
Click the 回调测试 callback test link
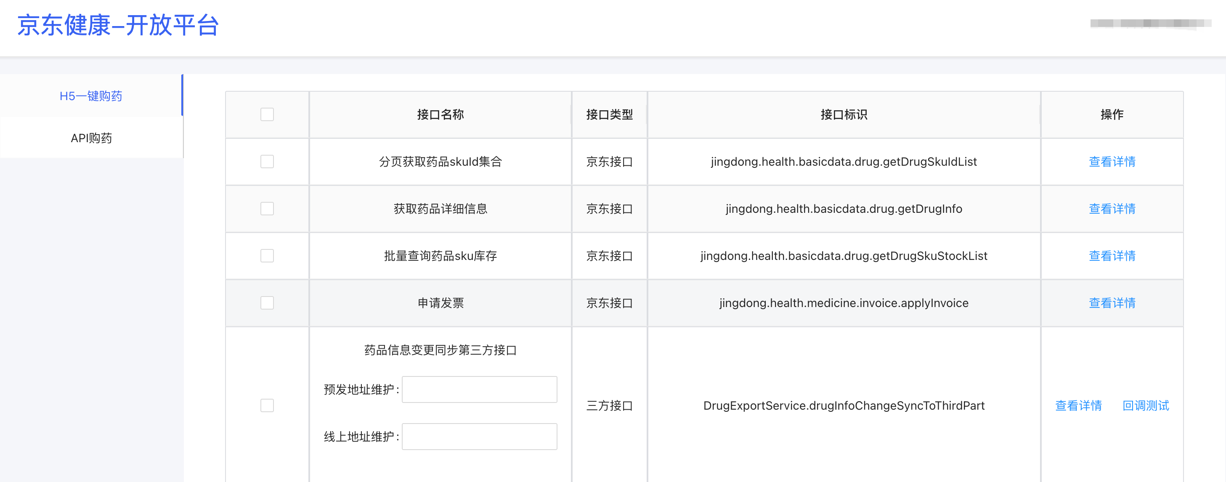[1145, 406]
